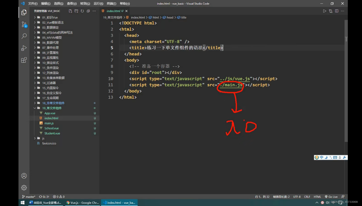Click the New File icon in explorer header
Viewport: 362px width, 206px height.
pos(70,11)
